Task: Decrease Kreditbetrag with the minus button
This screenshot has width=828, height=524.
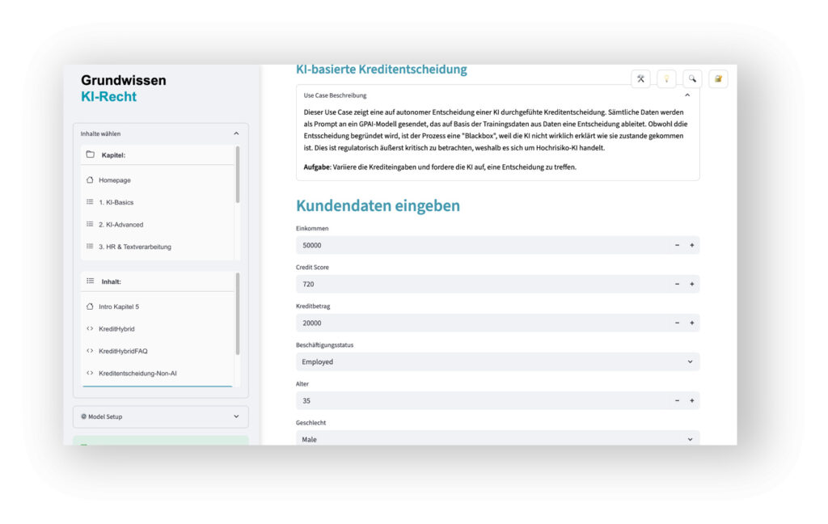Action: [x=678, y=323]
